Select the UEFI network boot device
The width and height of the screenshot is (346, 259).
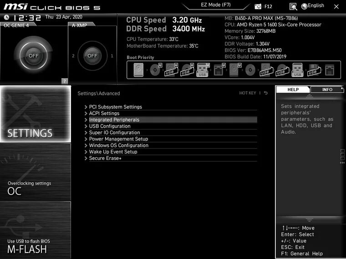tap(219, 70)
